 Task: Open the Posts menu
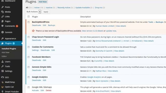[x=8, y=7]
